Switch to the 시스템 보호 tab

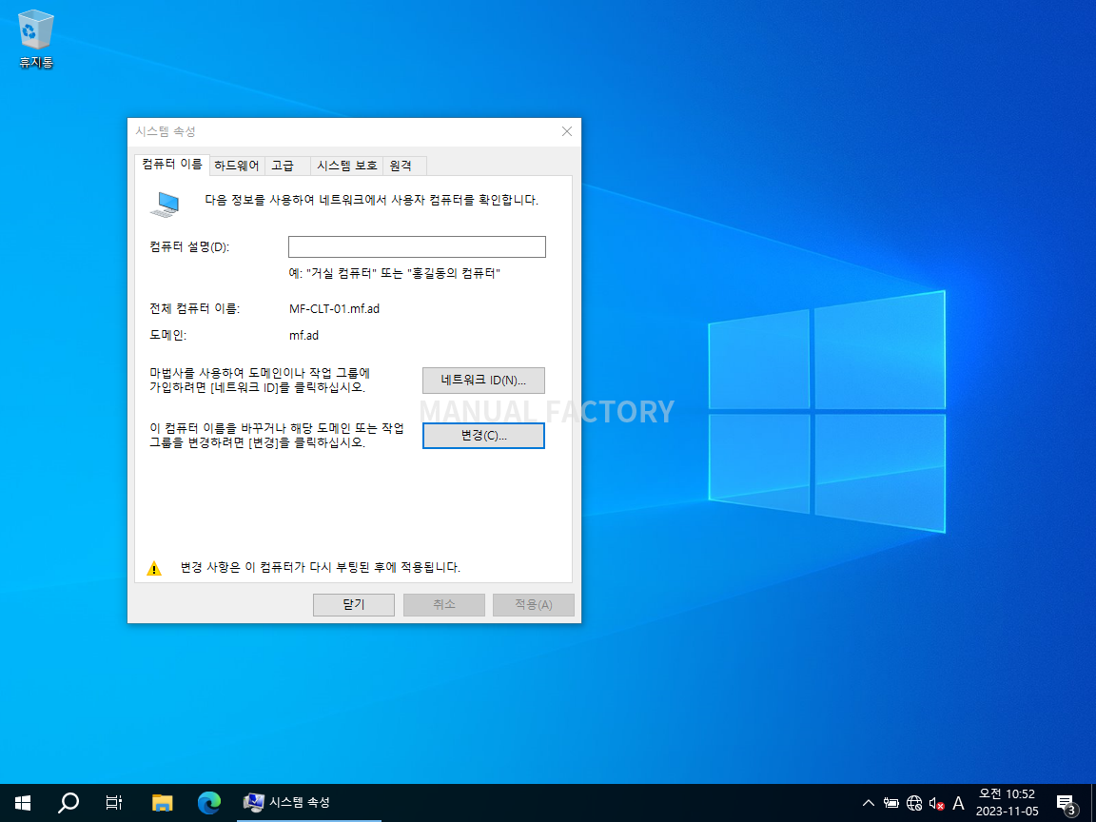346,166
